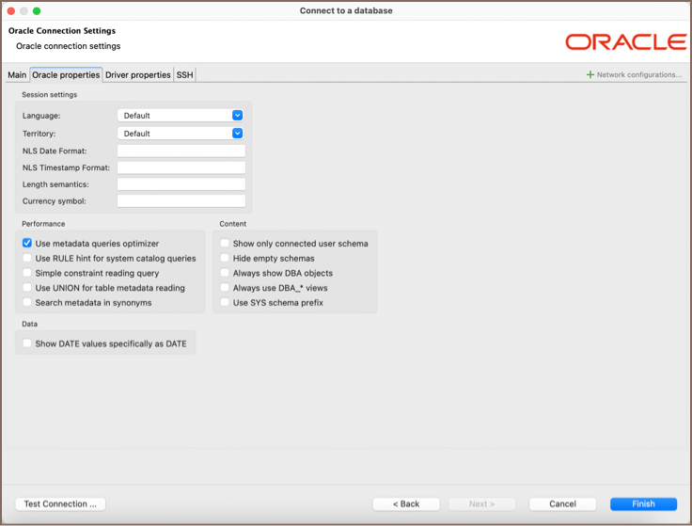Screen dimensions: 692x526
Task: Click the NLS Date Format input field
Action: 181,151
